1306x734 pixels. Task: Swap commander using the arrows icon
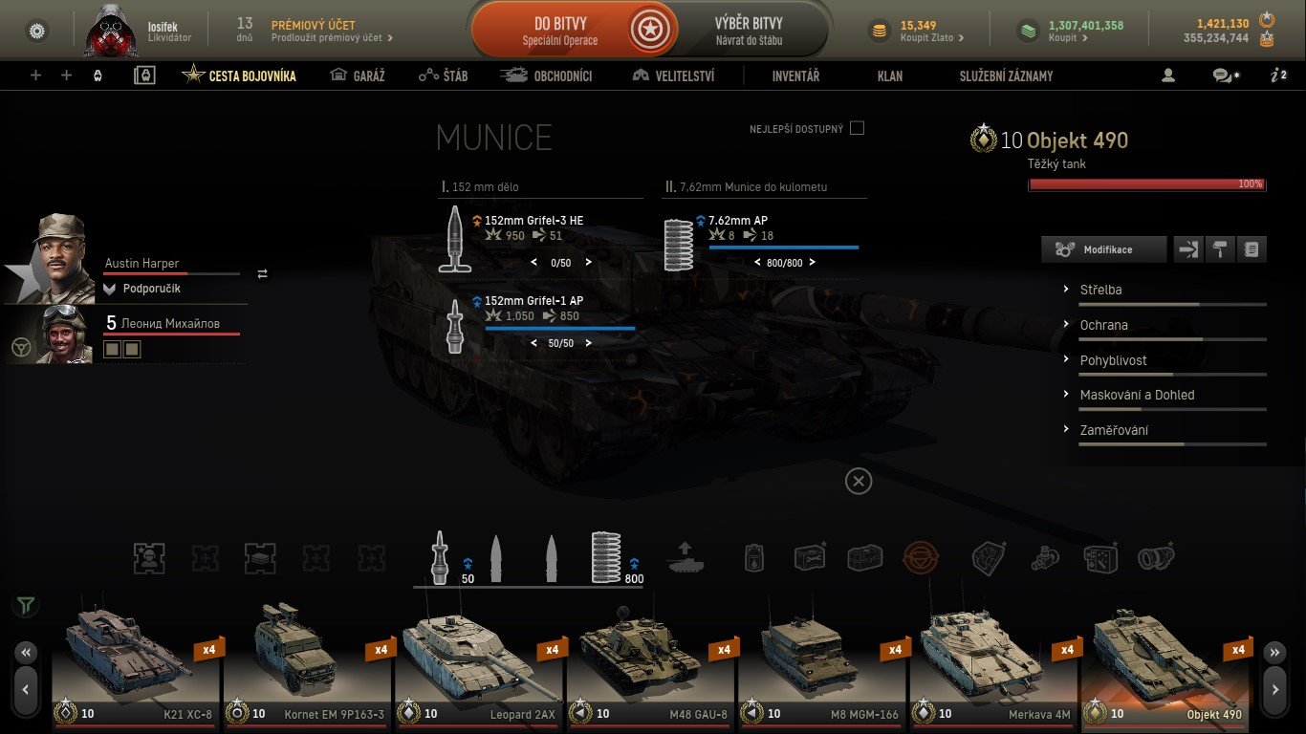(263, 274)
